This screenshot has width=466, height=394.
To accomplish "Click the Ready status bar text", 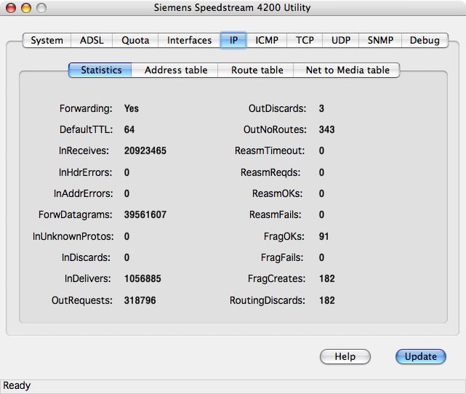I will tap(17, 386).
